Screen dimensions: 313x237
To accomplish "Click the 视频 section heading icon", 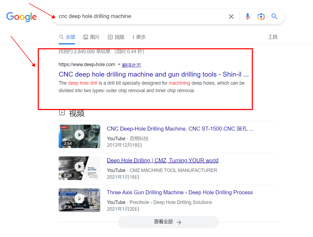I will 62,113.
